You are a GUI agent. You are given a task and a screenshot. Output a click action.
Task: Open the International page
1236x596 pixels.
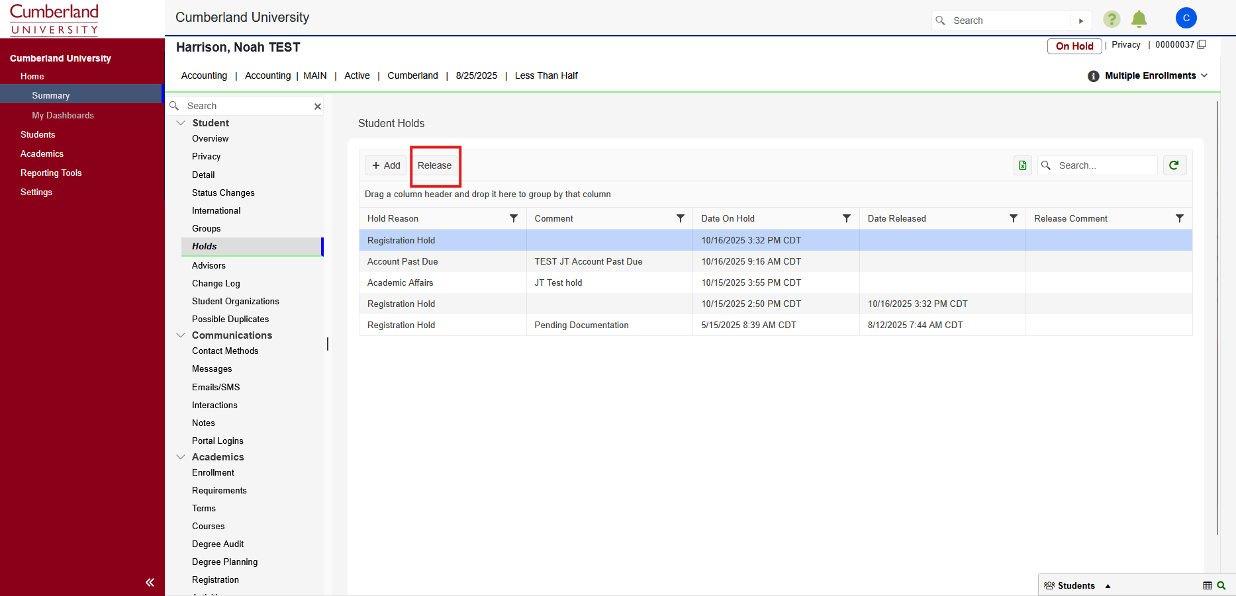coord(216,210)
